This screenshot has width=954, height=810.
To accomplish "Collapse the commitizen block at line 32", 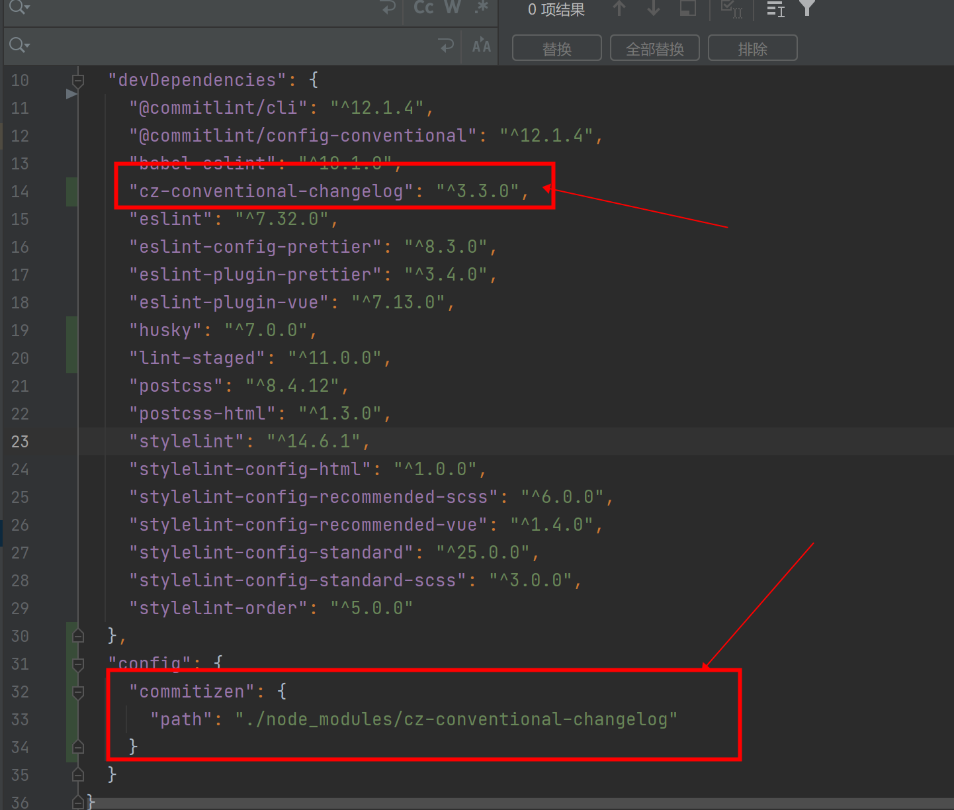I will (x=77, y=692).
